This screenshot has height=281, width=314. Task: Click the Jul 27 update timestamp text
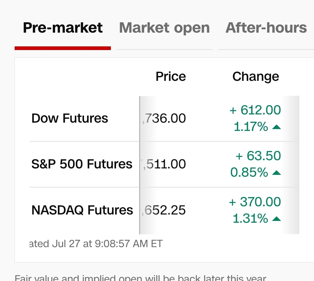pyautogui.click(x=96, y=244)
